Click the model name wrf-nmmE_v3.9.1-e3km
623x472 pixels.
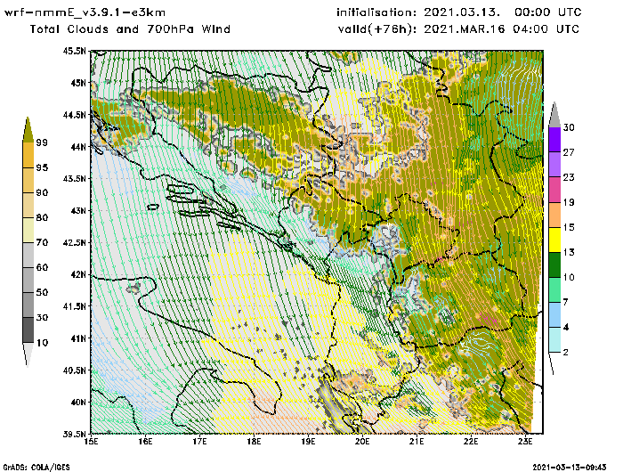[x=85, y=12]
